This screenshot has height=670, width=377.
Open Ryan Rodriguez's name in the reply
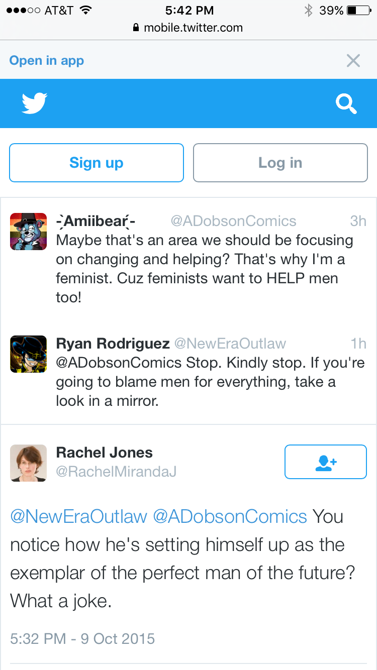pyautogui.click(x=113, y=344)
